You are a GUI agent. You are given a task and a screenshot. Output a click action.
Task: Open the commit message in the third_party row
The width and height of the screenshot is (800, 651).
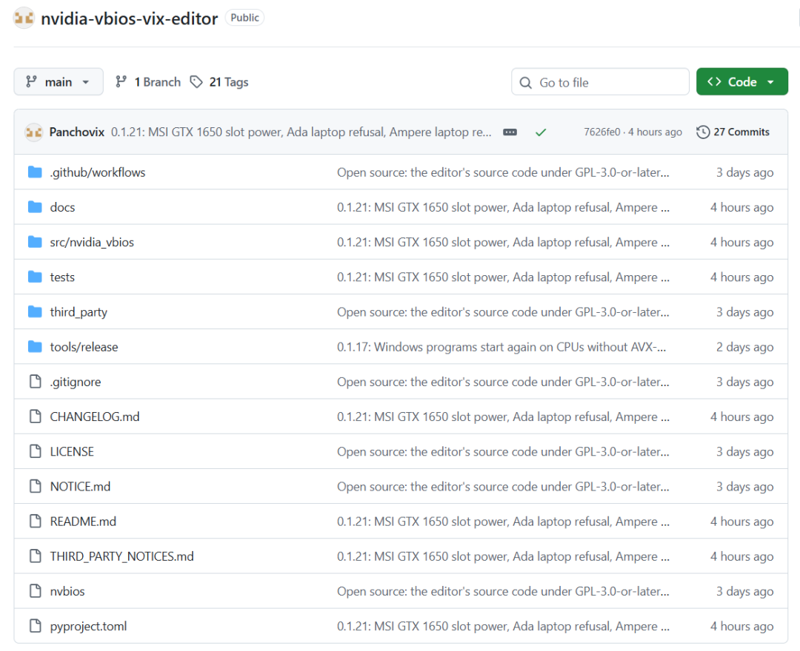tap(503, 312)
